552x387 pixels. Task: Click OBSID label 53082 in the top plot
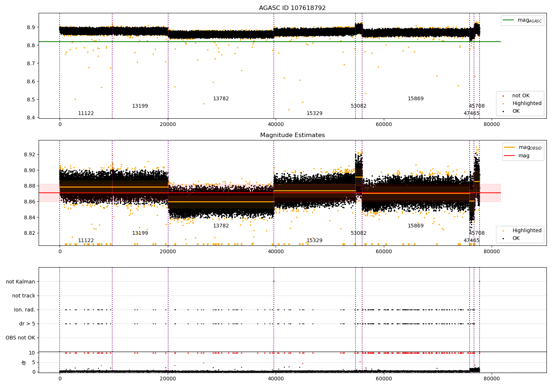coord(358,106)
